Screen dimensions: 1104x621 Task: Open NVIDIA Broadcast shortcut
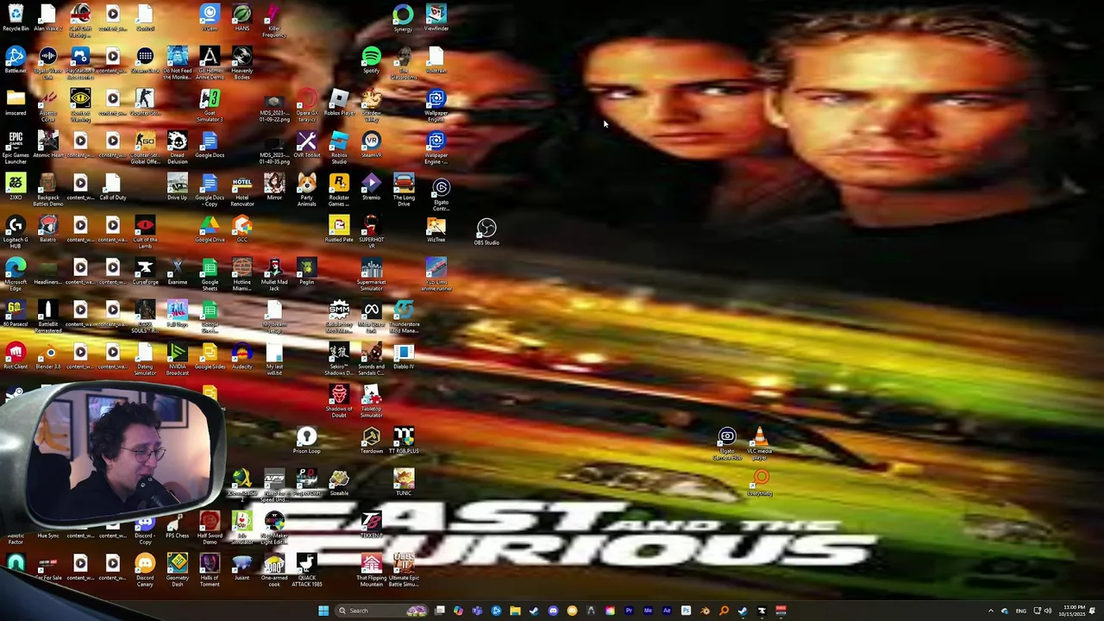point(177,358)
